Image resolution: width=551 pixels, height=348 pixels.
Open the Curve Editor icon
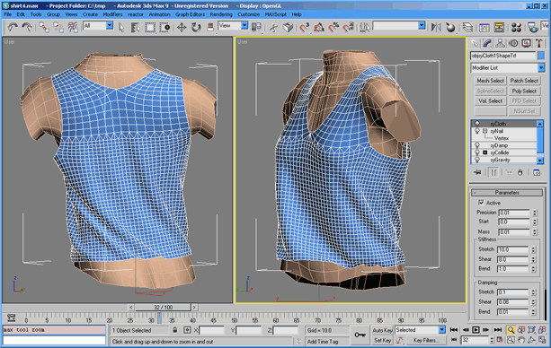click(x=484, y=27)
